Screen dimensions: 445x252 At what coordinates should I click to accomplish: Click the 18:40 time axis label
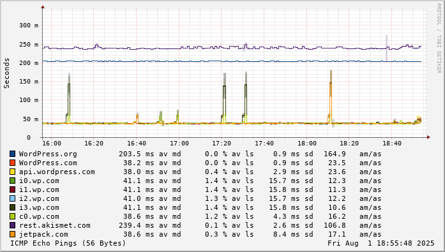pyautogui.click(x=392, y=144)
